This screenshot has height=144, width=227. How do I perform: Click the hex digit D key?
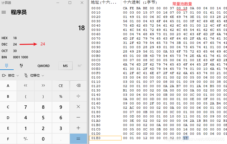point(8,118)
